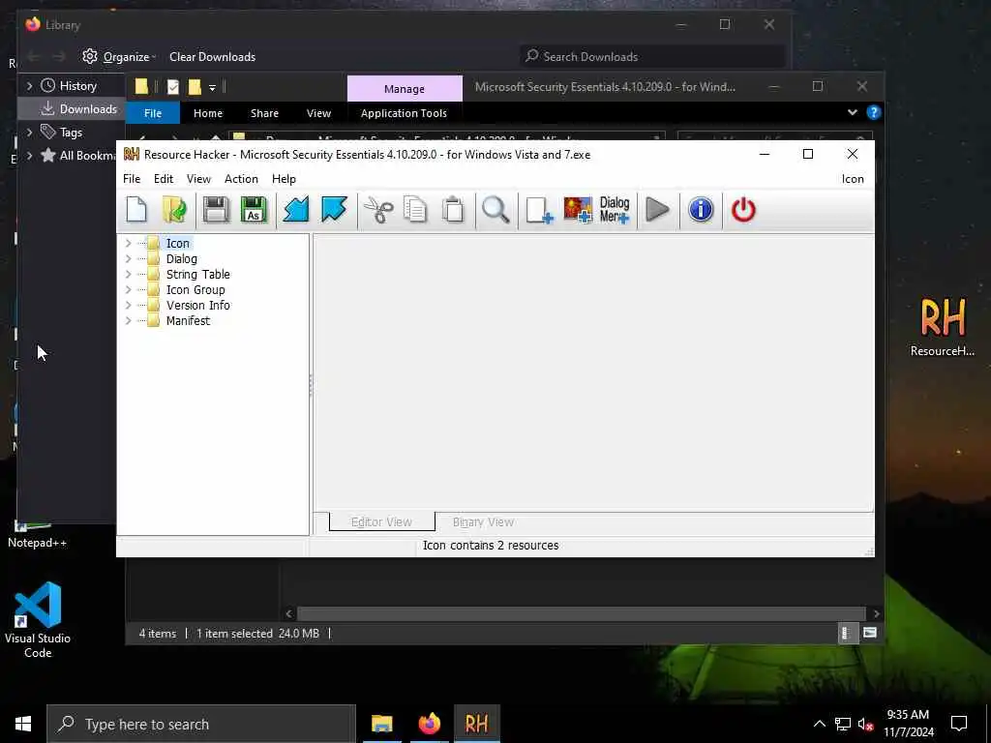Click the green Save As floppy icon
This screenshot has height=743, width=991.
coord(255,210)
